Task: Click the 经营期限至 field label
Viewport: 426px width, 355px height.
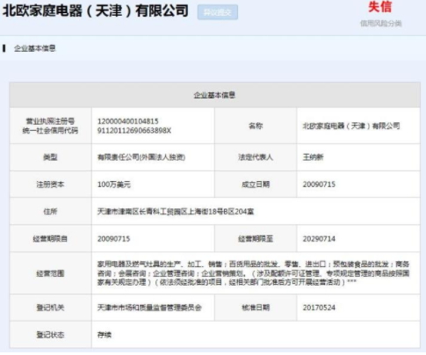Action: click(x=256, y=239)
